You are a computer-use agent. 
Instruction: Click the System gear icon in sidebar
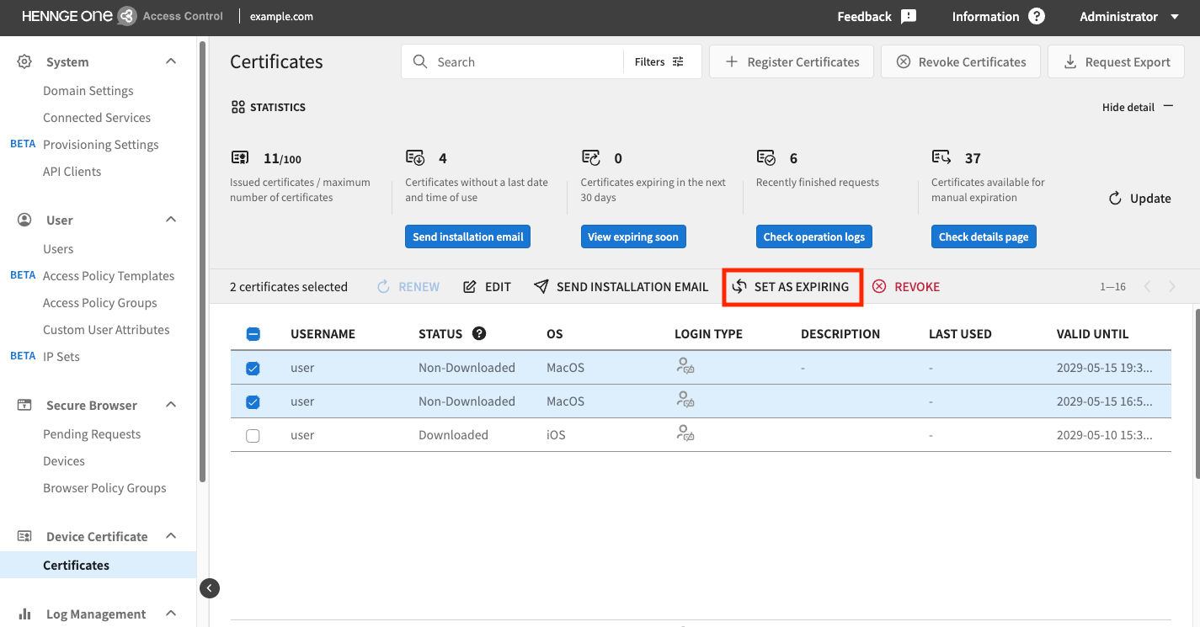[x=24, y=61]
